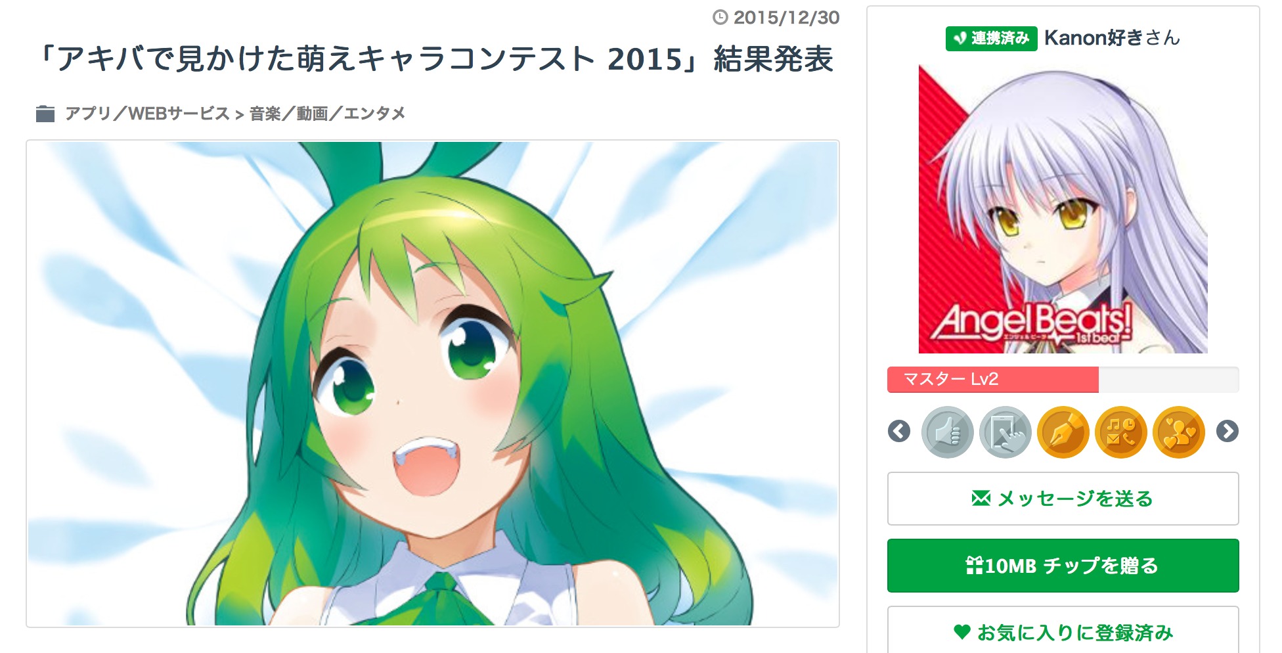Open the green-haired character article image
Screen dimensions: 1282x653
pos(433,384)
